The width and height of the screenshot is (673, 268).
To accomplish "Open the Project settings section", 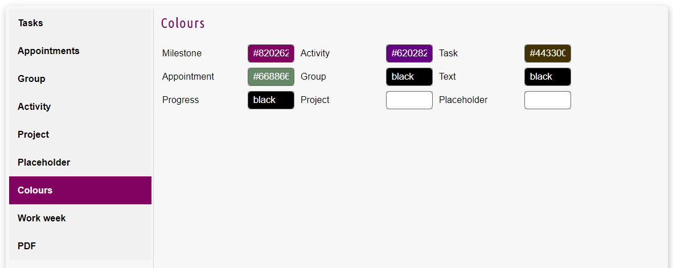I will coord(34,135).
